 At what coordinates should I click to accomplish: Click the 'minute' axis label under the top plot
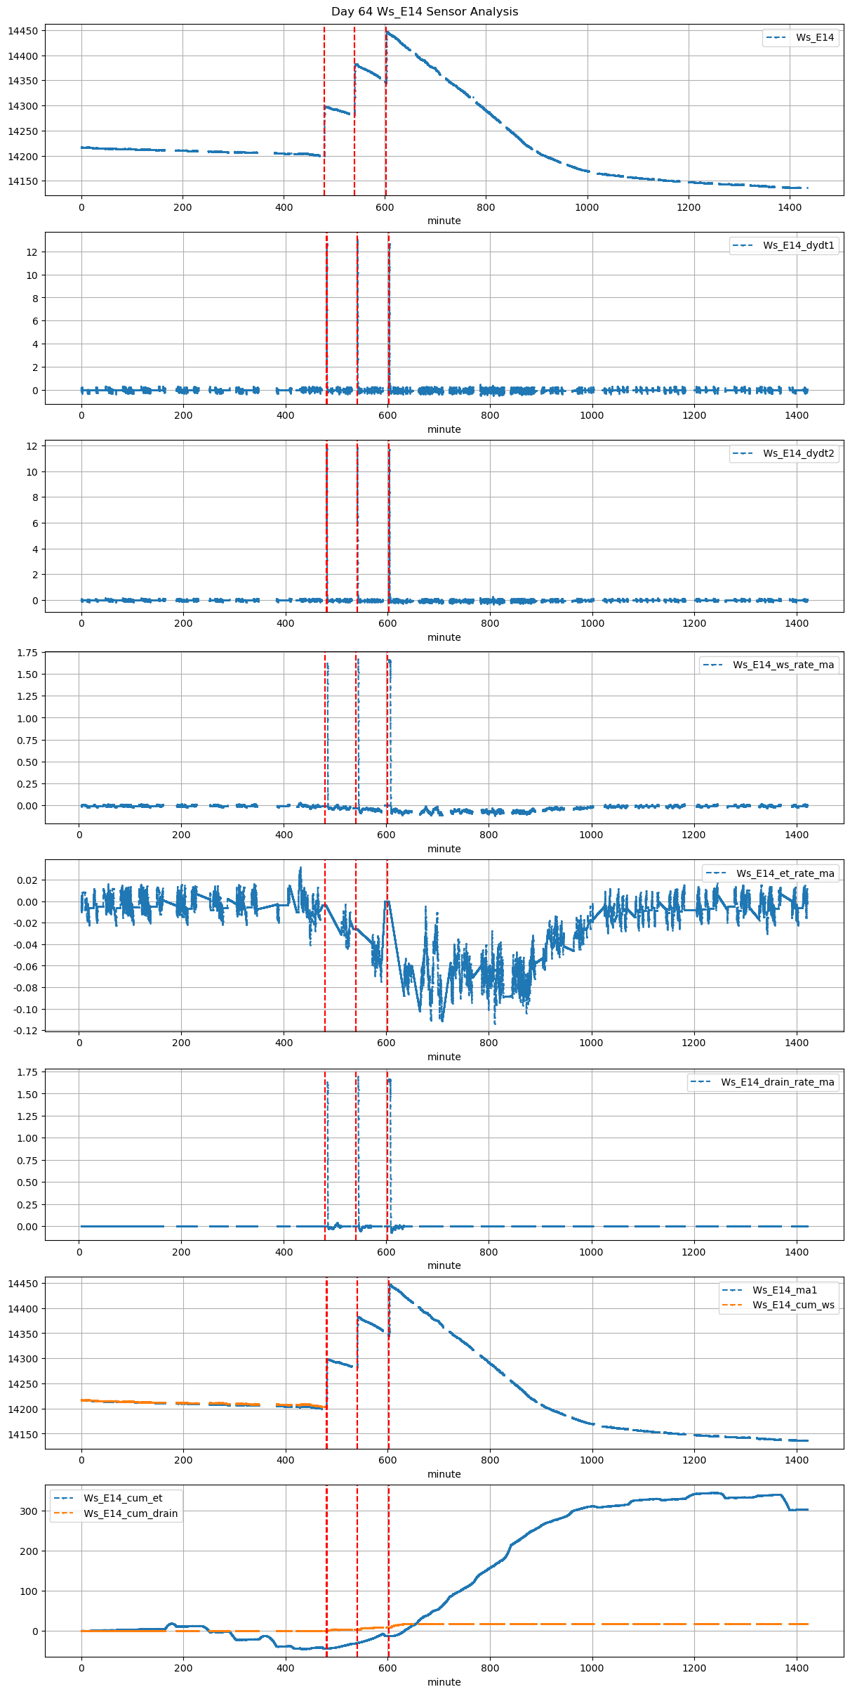[444, 221]
